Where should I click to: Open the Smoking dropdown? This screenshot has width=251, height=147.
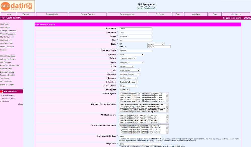pyautogui.click(x=130, y=74)
